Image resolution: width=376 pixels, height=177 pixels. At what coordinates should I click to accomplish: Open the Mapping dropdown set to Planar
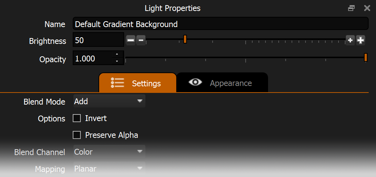(109, 169)
